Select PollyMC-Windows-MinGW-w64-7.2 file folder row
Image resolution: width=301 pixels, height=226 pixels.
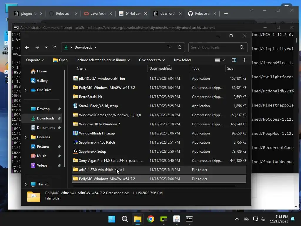coord(159,179)
